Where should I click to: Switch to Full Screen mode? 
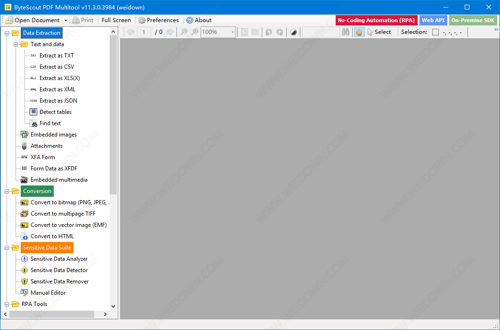point(116,20)
